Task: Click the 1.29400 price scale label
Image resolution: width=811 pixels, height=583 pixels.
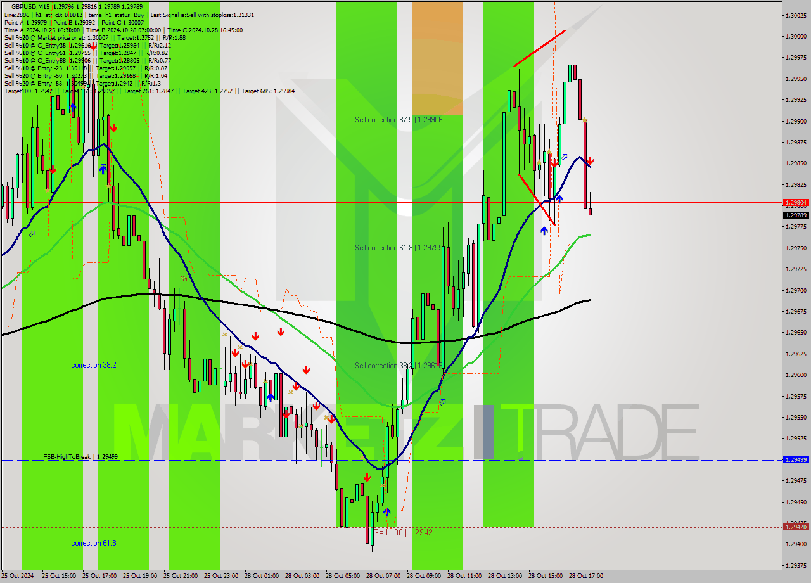Action: 796,544
